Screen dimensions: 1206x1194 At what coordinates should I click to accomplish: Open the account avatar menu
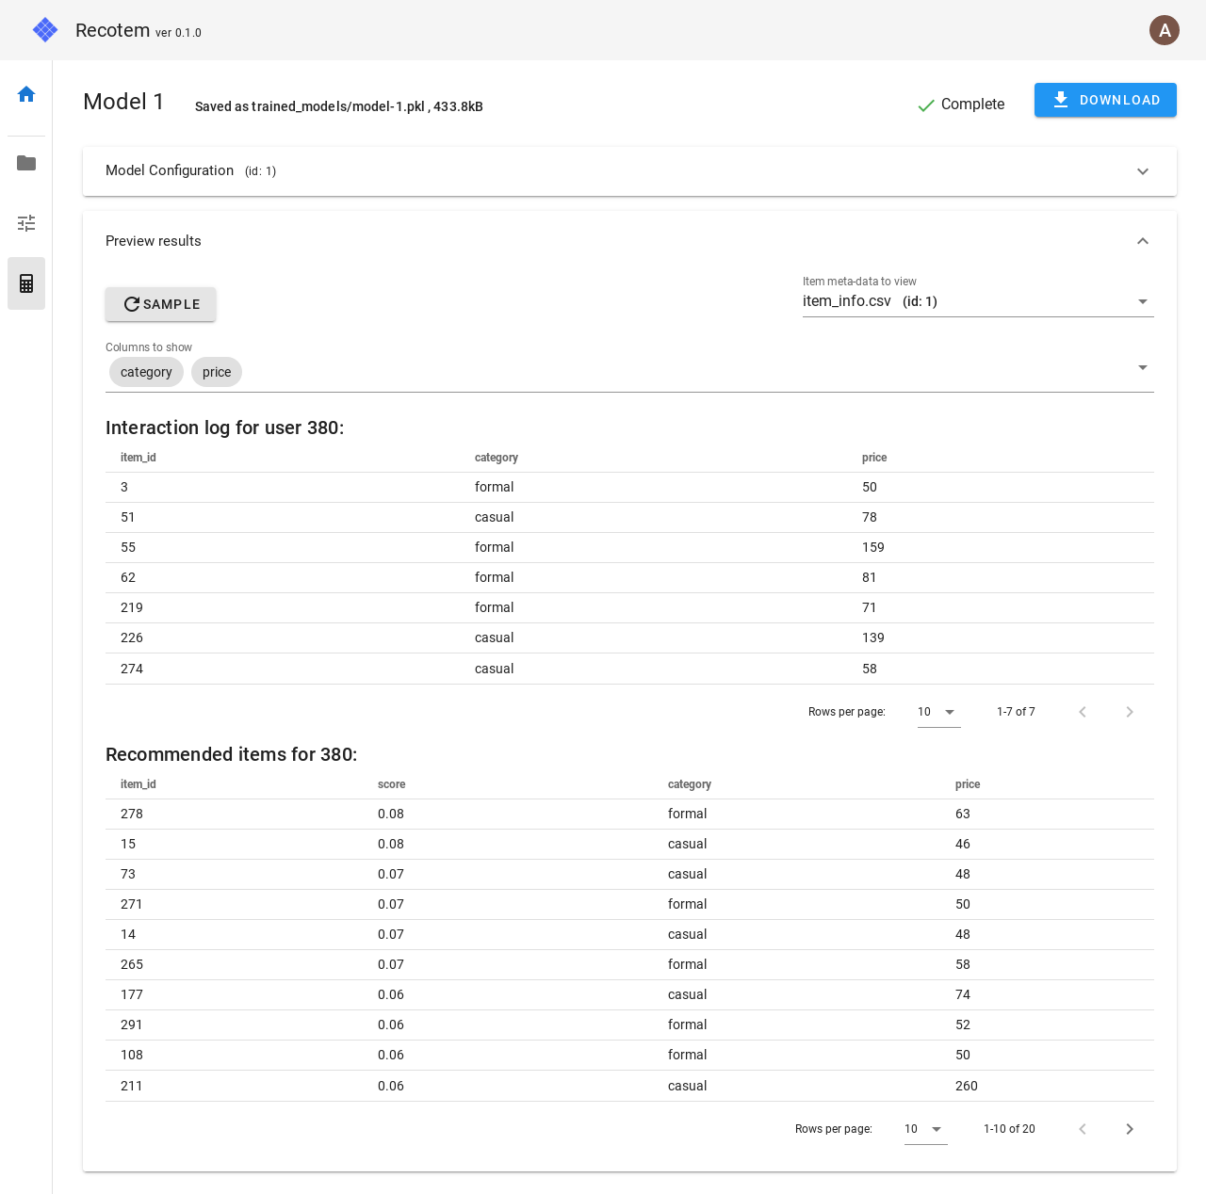1165,30
